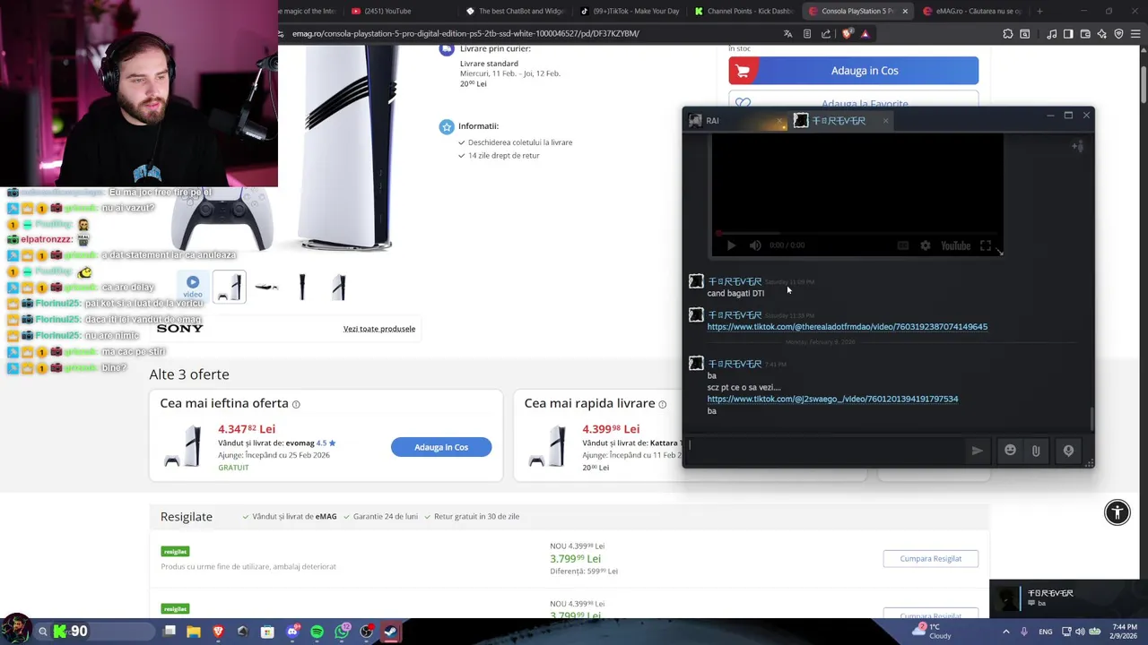Screen dimensions: 1148x645
Task: Share this page from address bar
Action: (826, 34)
